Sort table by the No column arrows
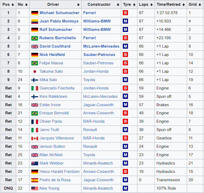The width and height of the screenshot is (204, 193). coord(26,5)
